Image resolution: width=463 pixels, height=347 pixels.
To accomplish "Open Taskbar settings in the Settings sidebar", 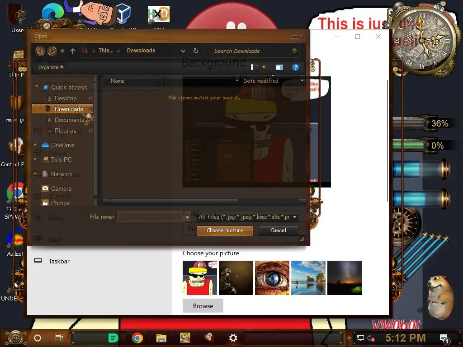I will (x=59, y=261).
